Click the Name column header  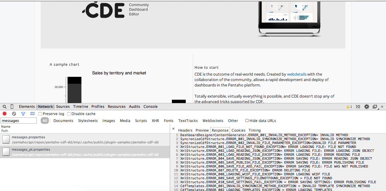pyautogui.click(x=6, y=127)
